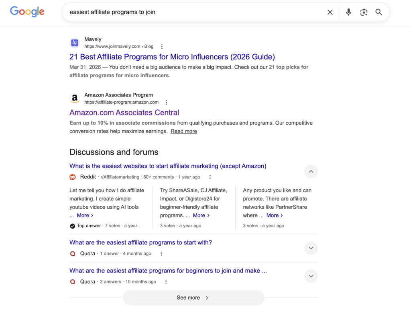Viewport: 411px width, 318px height.
Task: Clear the search query with the X icon
Action: [x=330, y=12]
